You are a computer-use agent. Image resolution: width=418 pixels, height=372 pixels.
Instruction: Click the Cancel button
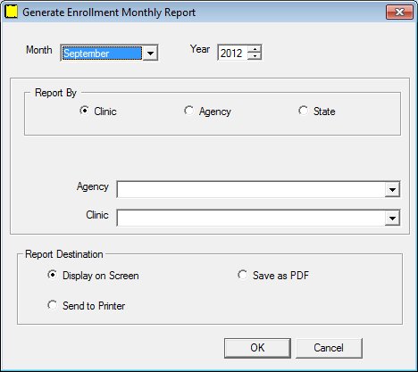[329, 348]
